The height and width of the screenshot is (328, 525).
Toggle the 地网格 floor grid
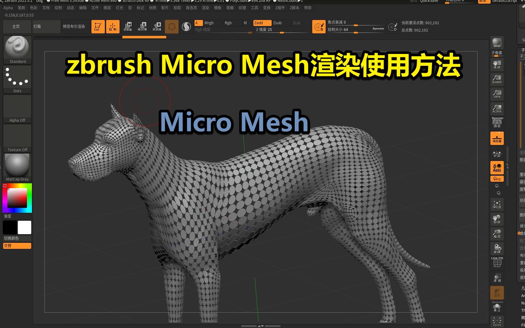tap(497, 138)
